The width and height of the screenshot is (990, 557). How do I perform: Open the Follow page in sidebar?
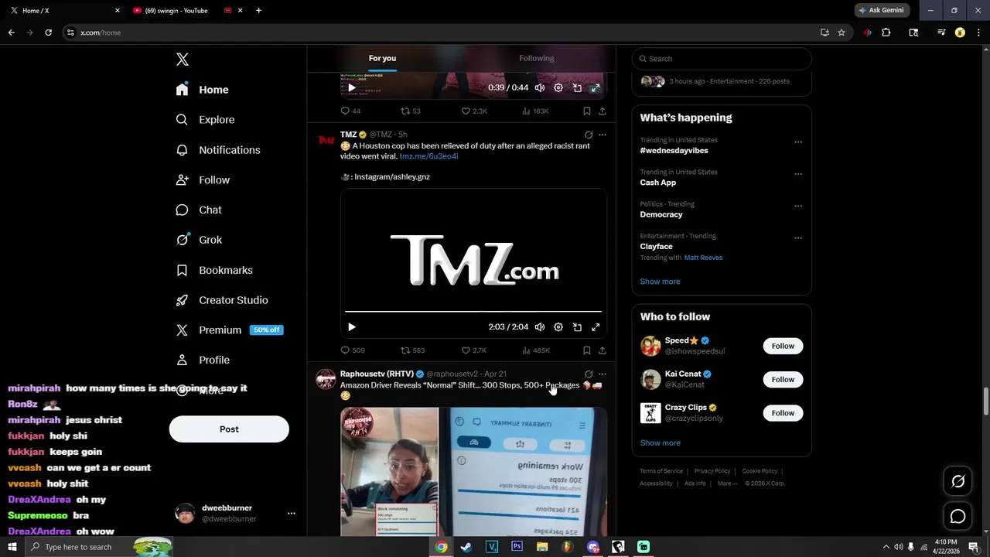[x=203, y=180]
